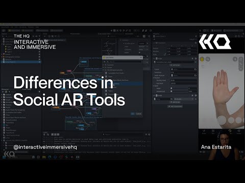
Task: Click the yellow circle icon in the preview
Action: pos(202,59)
